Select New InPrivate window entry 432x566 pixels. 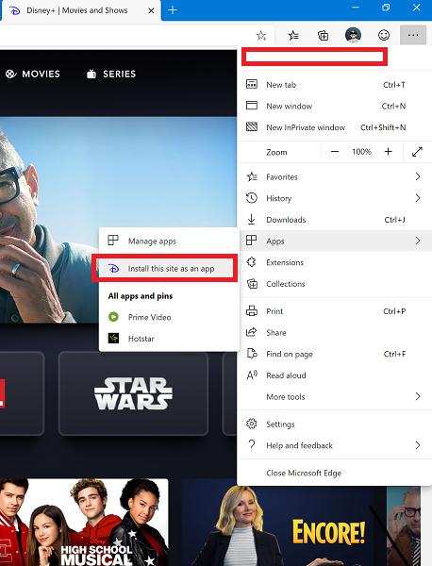pos(336,127)
